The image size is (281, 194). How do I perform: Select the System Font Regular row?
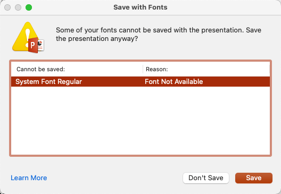coord(140,82)
